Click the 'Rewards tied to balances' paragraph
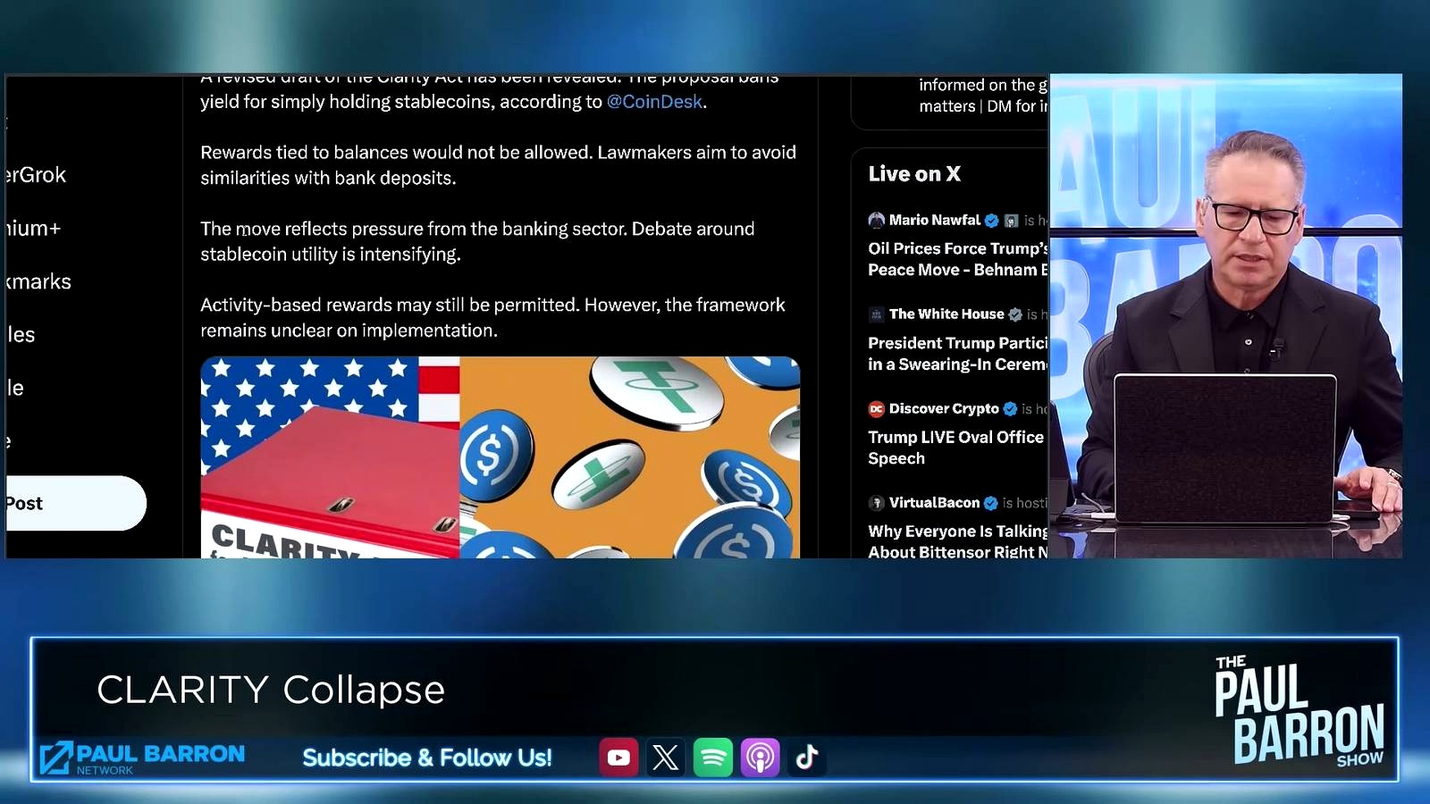The image size is (1430, 804). (498, 165)
